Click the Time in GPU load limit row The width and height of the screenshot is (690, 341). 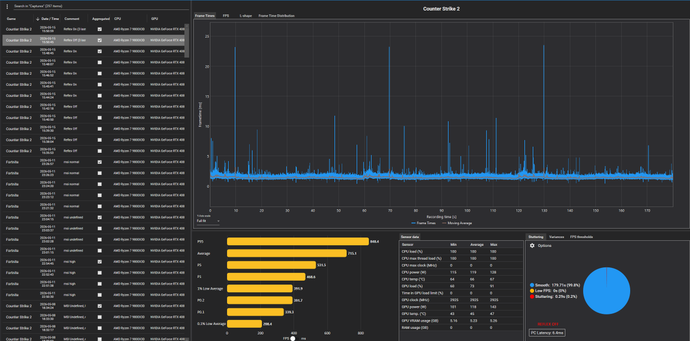(x=461, y=293)
